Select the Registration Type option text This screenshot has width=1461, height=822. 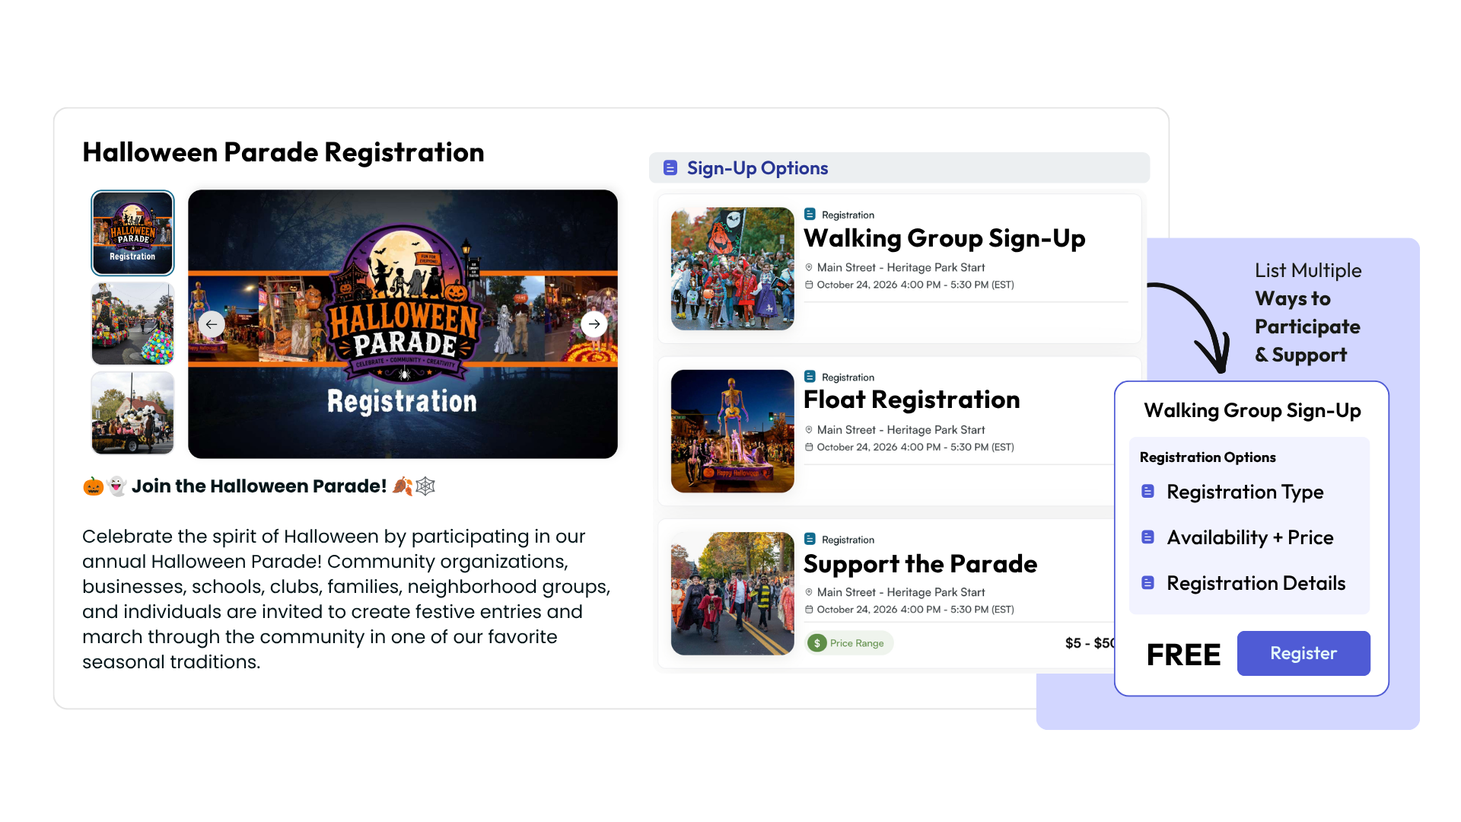1245,492
